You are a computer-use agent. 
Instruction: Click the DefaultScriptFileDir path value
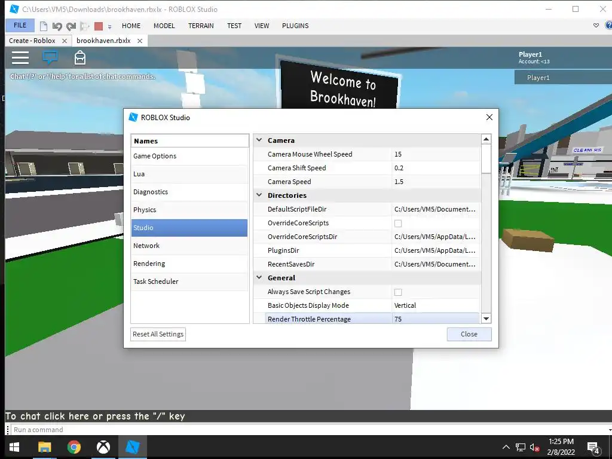436,209
